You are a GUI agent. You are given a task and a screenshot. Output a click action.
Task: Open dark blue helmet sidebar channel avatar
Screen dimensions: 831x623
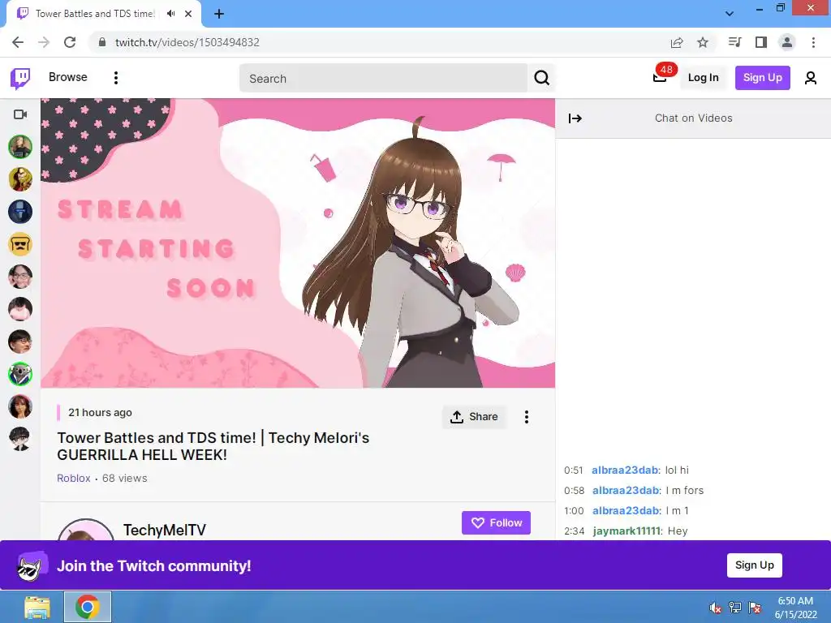pos(20,212)
